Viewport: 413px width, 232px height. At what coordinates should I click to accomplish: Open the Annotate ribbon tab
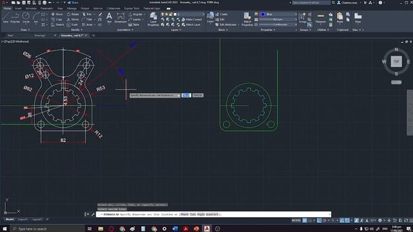pos(31,8)
